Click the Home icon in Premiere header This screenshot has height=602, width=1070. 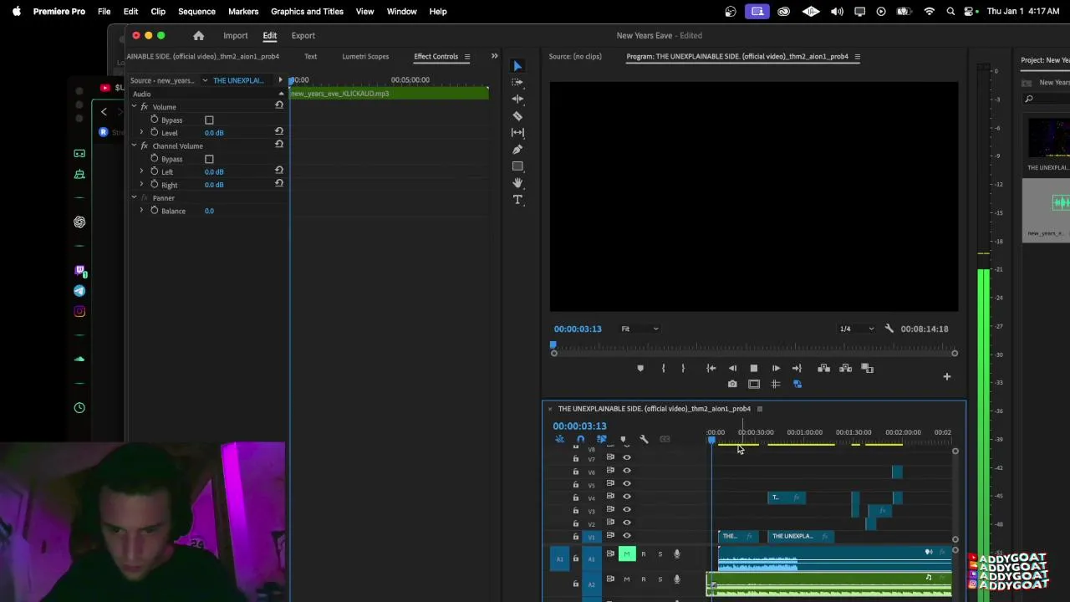click(x=198, y=36)
